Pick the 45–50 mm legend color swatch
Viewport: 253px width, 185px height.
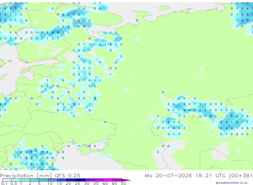pyautogui.click(x=117, y=180)
